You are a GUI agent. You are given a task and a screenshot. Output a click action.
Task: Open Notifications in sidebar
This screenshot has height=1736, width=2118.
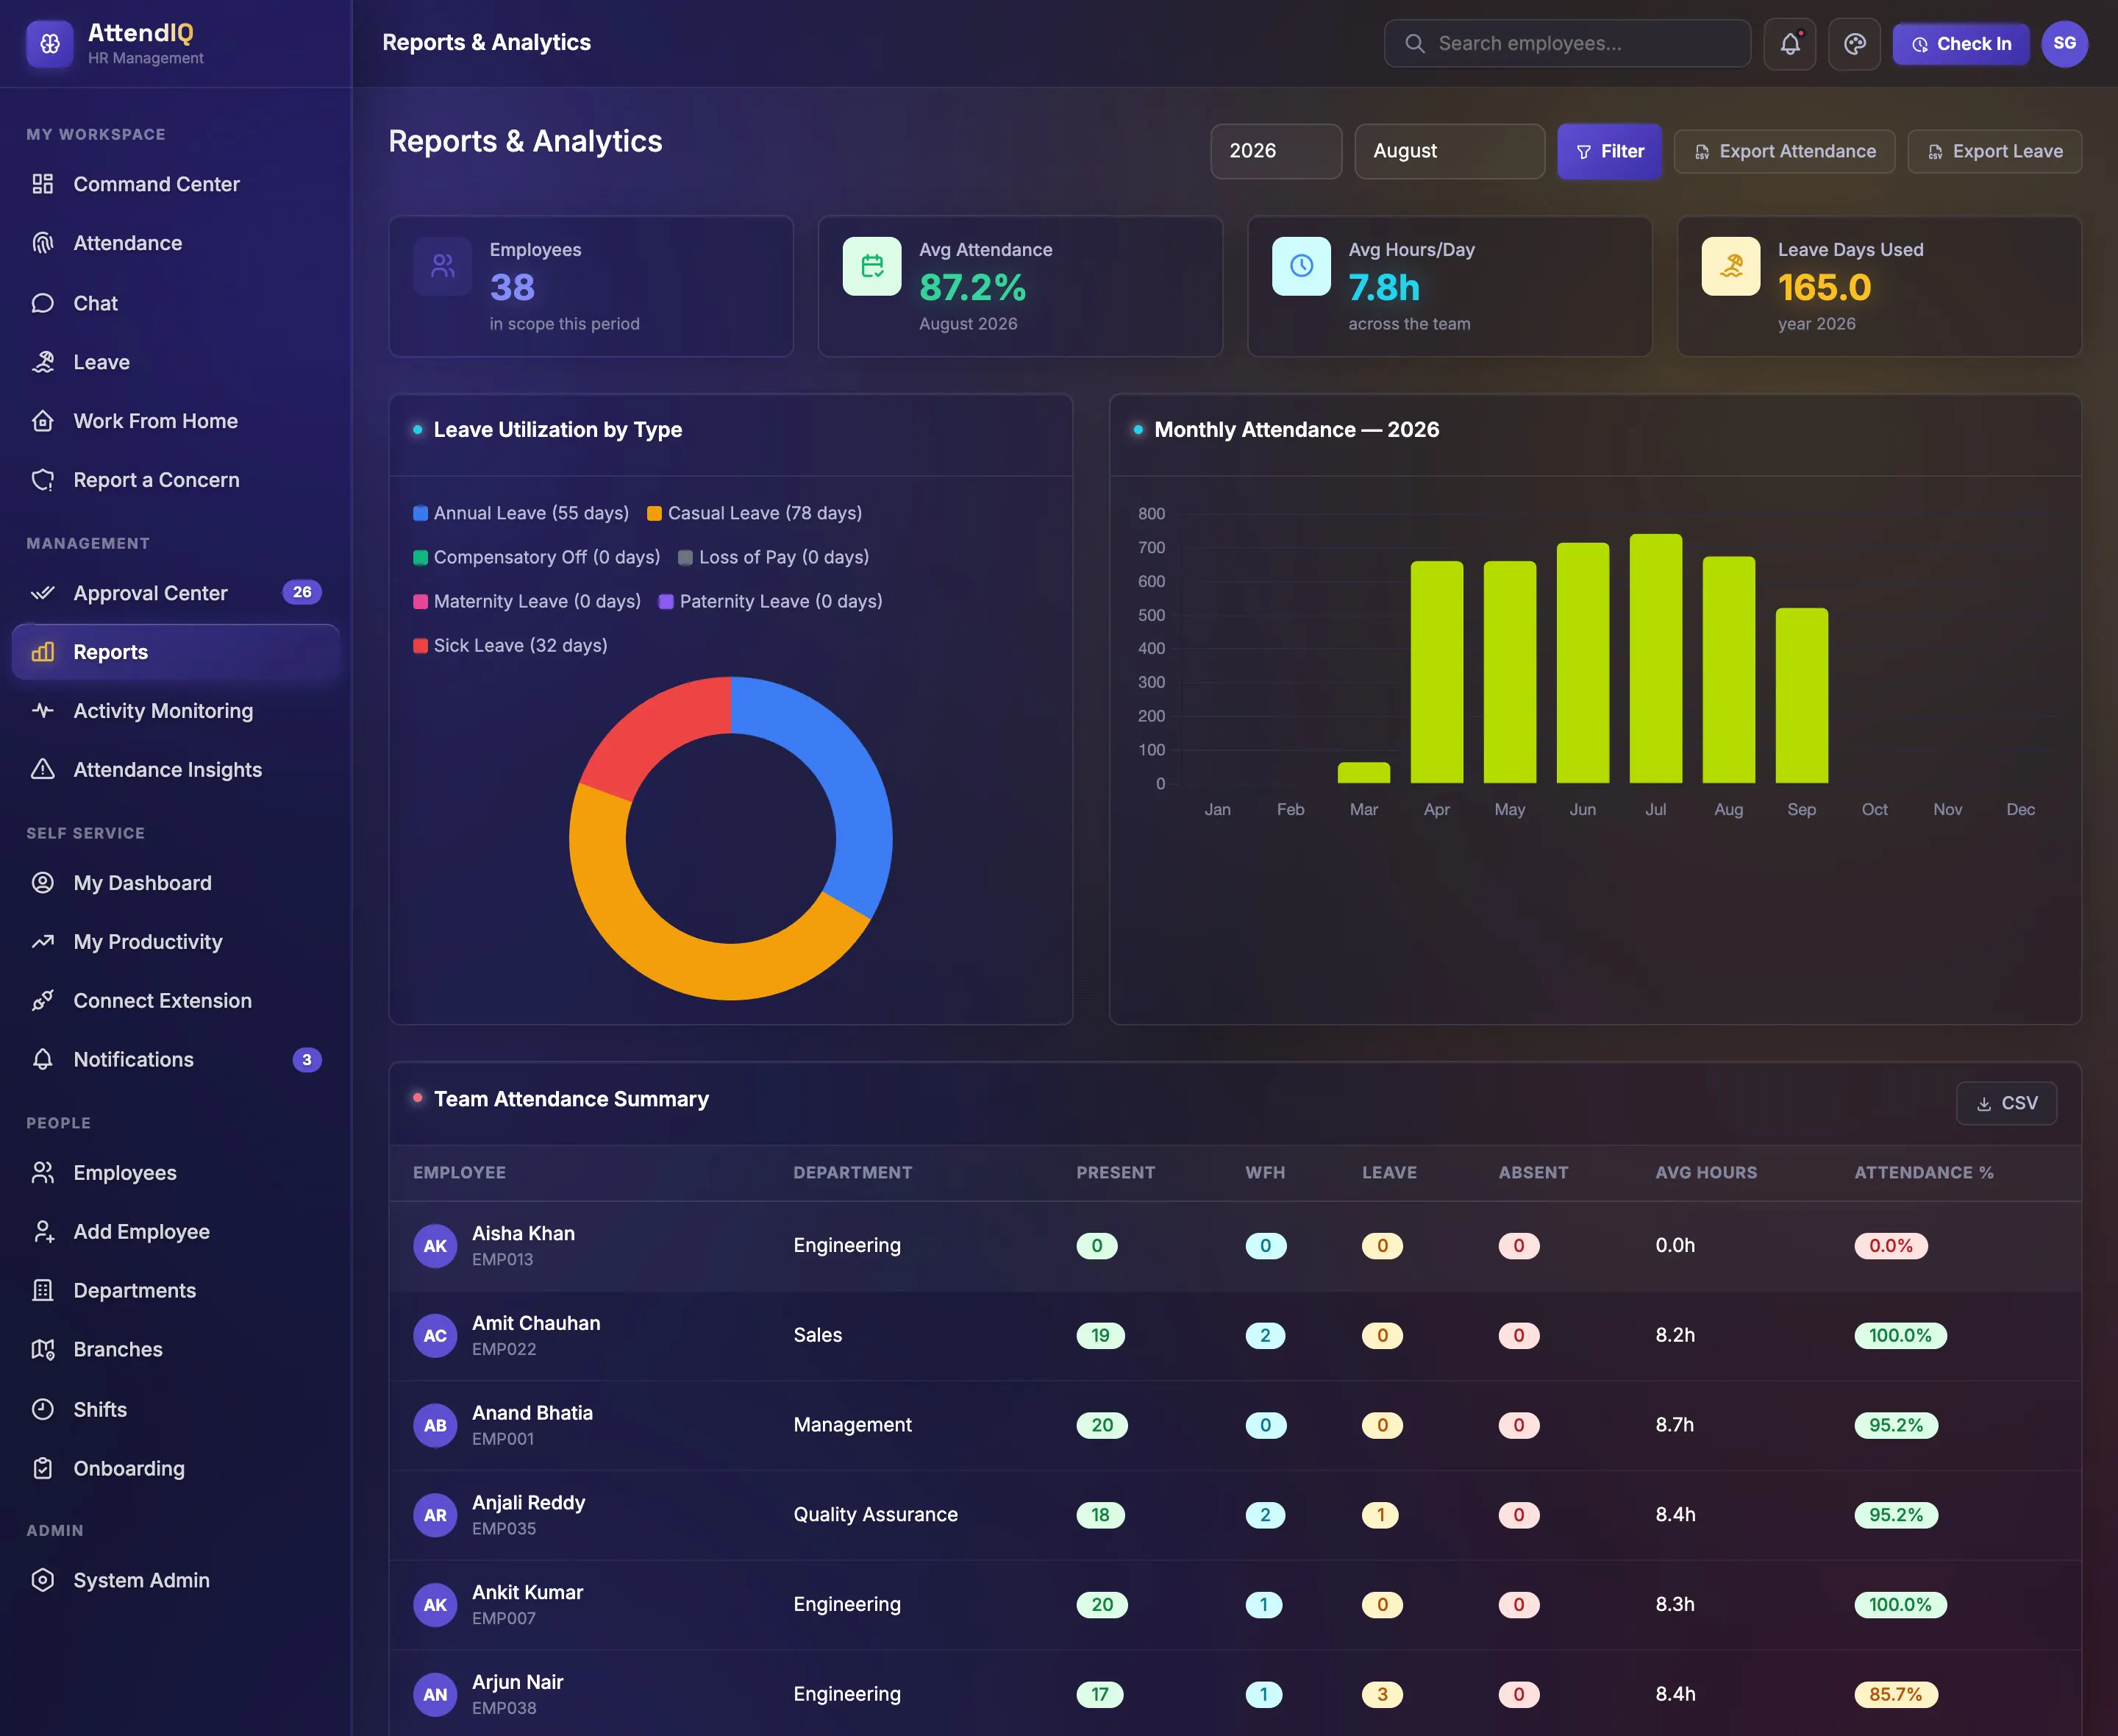coord(176,1060)
